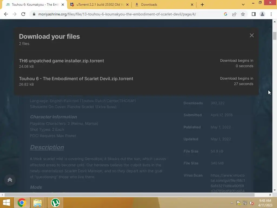Screen dimensions: 277x208
Task: Switch to uTorrent 2.2.1 build tab
Action: (99, 5)
